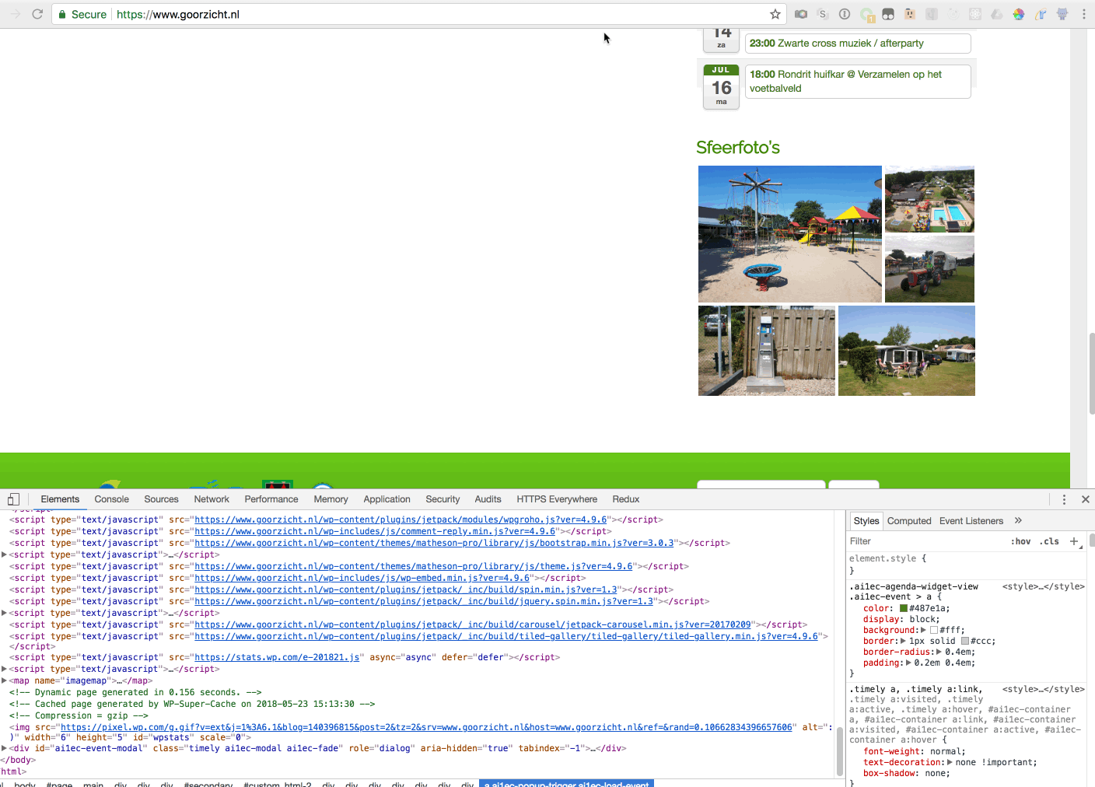Open the HTTPS Everywhere tab
The height and width of the screenshot is (787, 1095).
557,499
